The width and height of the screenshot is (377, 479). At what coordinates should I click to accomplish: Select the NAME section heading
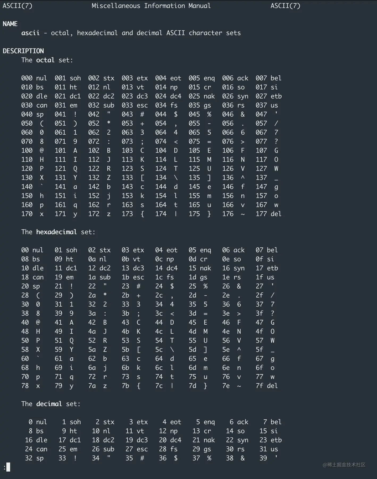tap(10, 24)
